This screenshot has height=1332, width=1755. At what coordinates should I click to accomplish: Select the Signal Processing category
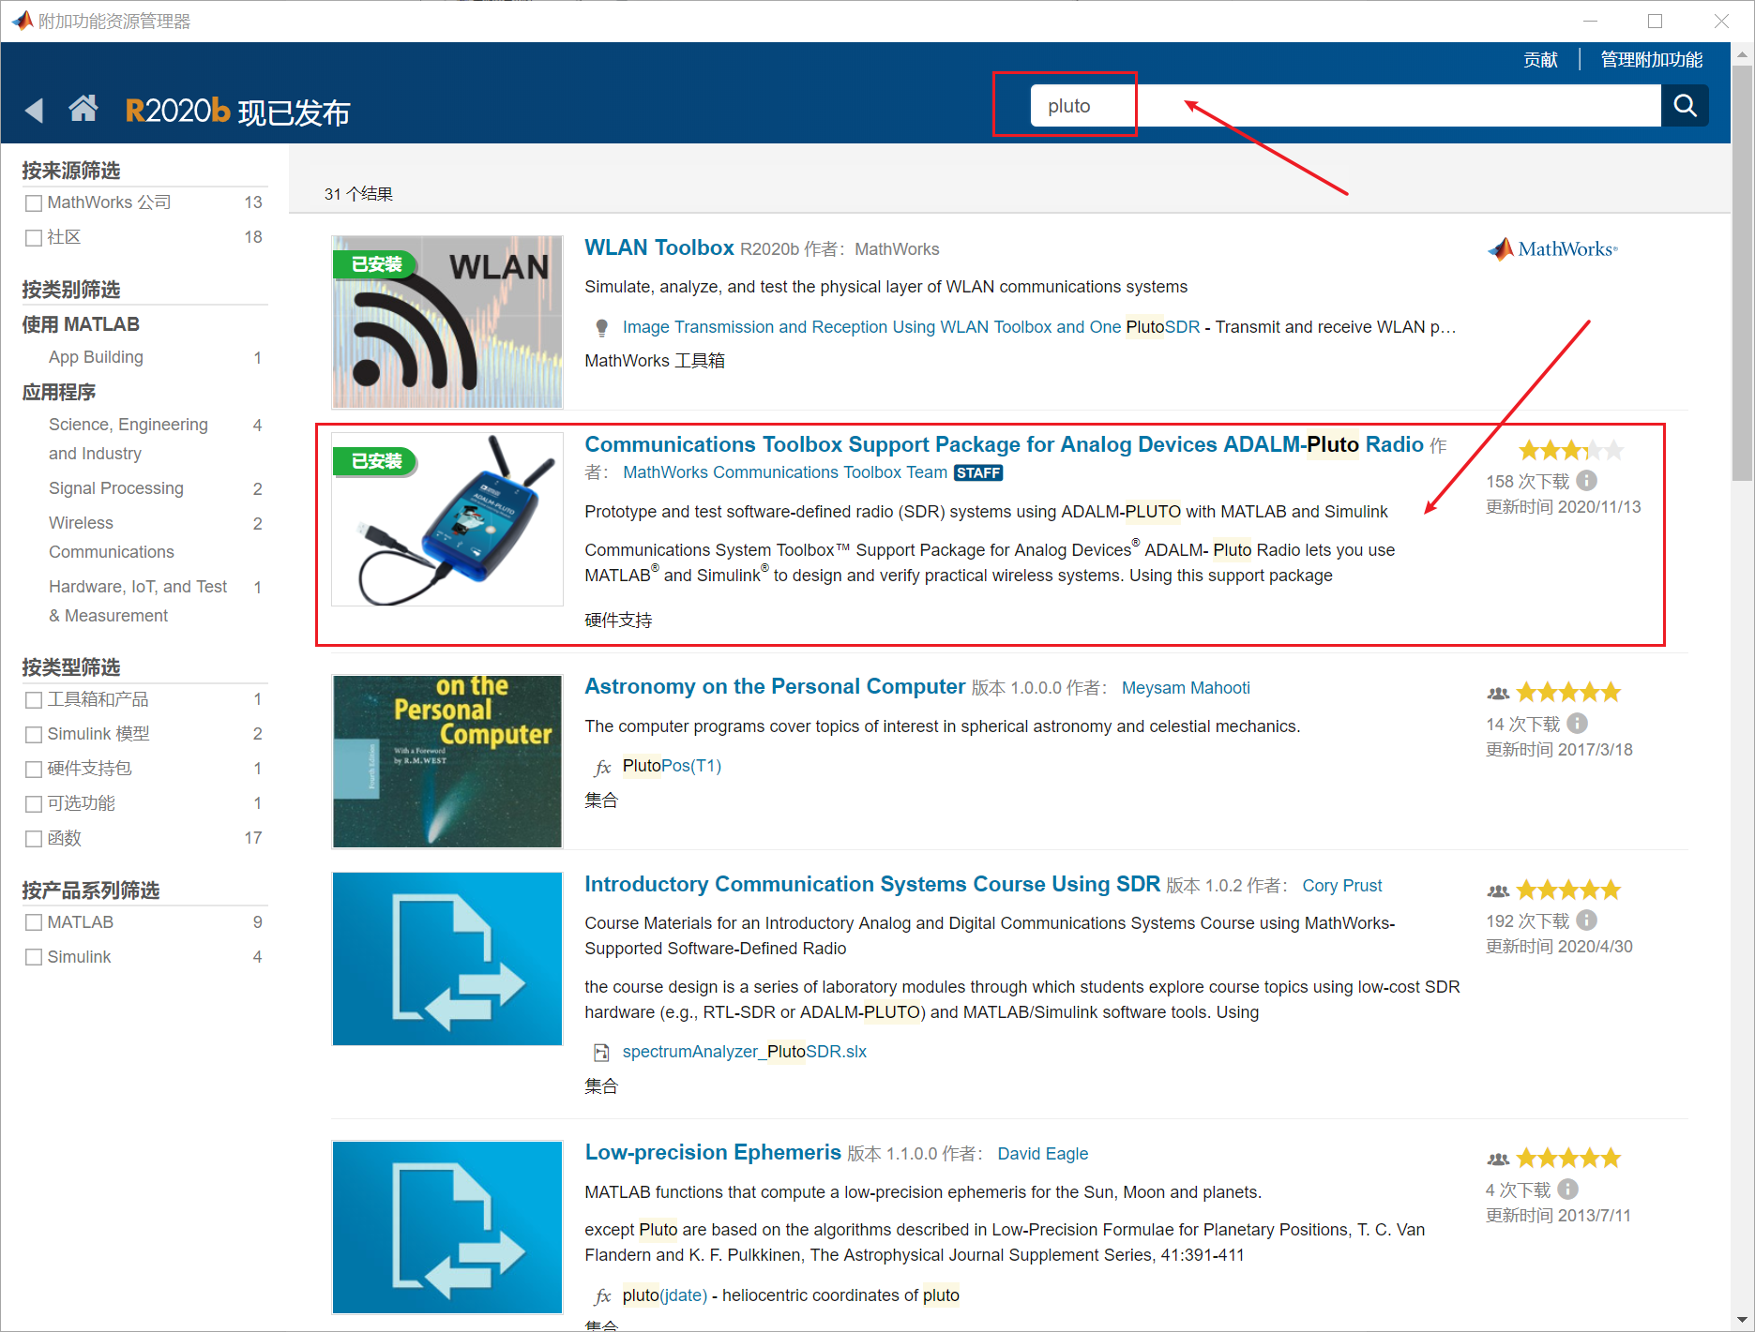(x=116, y=488)
